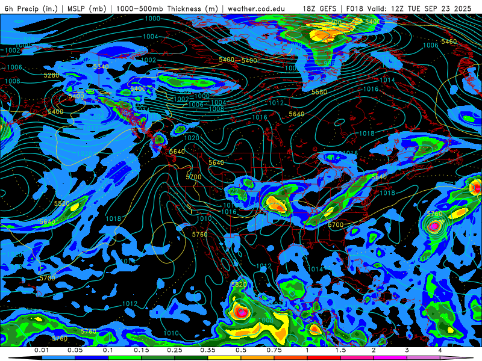Select the '1000-500mb Thickness (m)' header label

[167, 8]
